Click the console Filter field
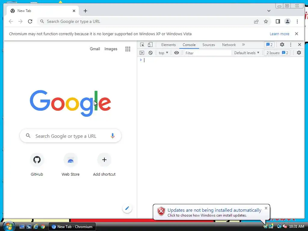The image size is (308, 231). pyautogui.click(x=208, y=53)
